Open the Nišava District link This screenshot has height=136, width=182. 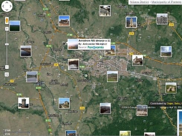pyautogui.click(x=139, y=2)
